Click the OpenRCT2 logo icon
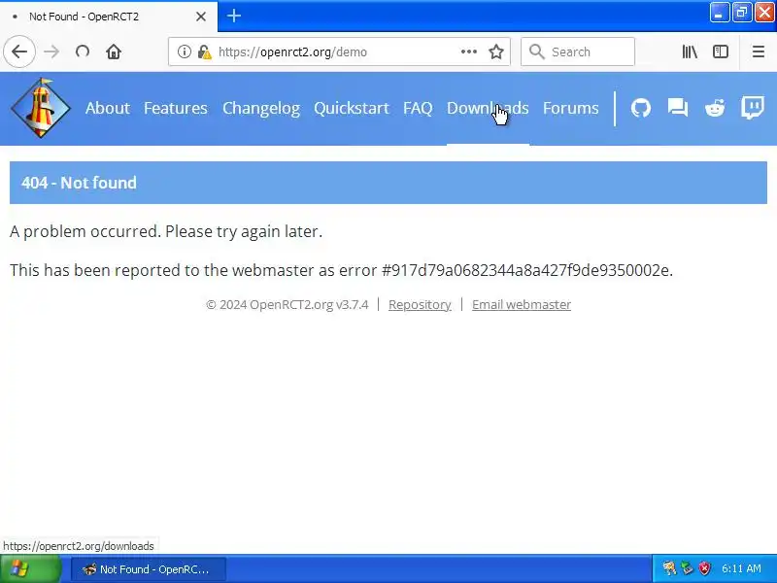 point(41,108)
